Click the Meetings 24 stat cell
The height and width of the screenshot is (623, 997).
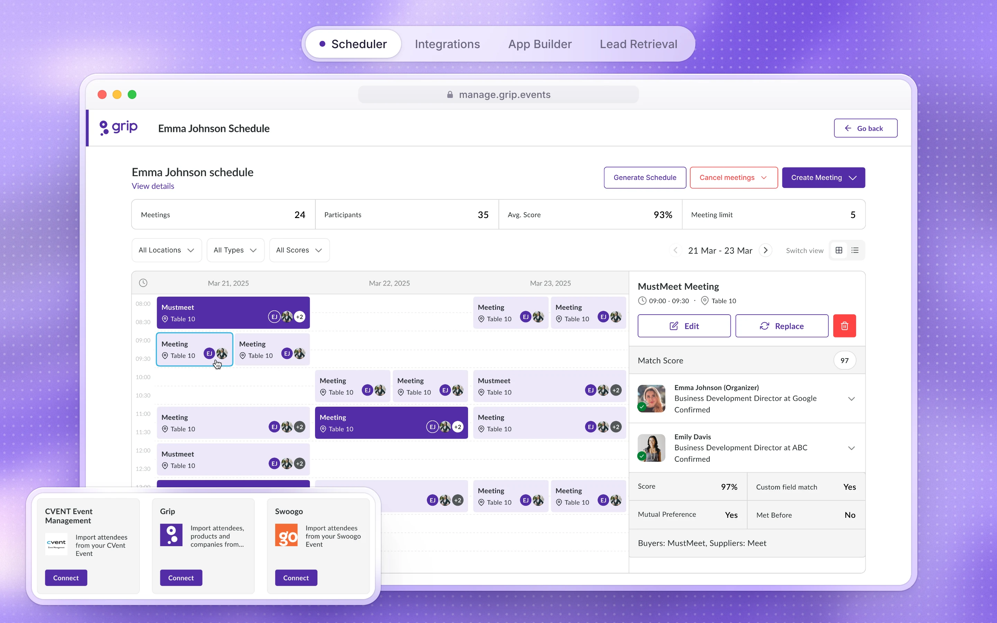223,215
